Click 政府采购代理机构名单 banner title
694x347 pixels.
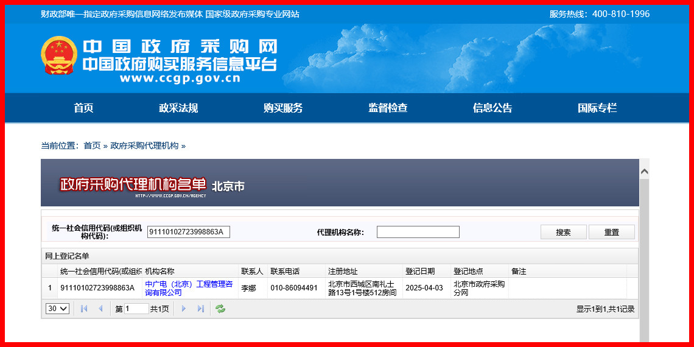(133, 184)
